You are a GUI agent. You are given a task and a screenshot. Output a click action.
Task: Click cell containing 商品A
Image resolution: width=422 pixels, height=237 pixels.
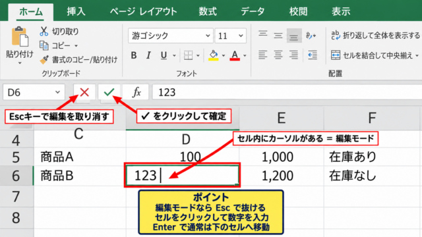(x=80, y=157)
